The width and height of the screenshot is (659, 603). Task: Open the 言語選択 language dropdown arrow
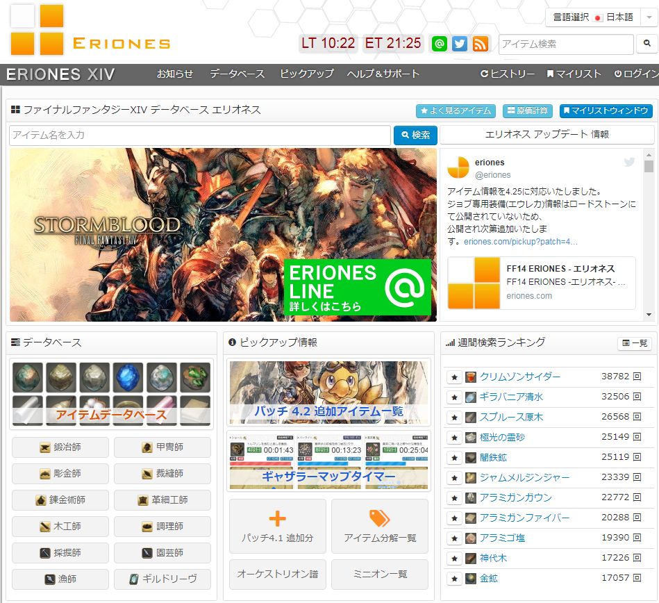649,17
